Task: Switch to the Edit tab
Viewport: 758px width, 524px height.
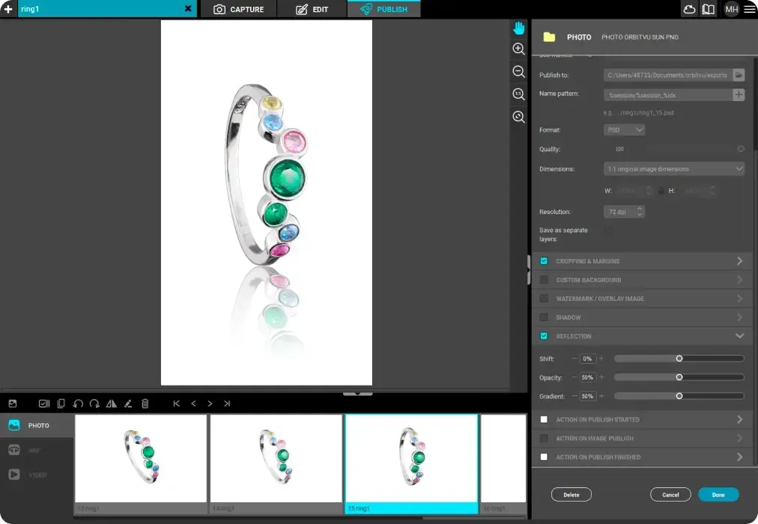Action: [x=312, y=9]
